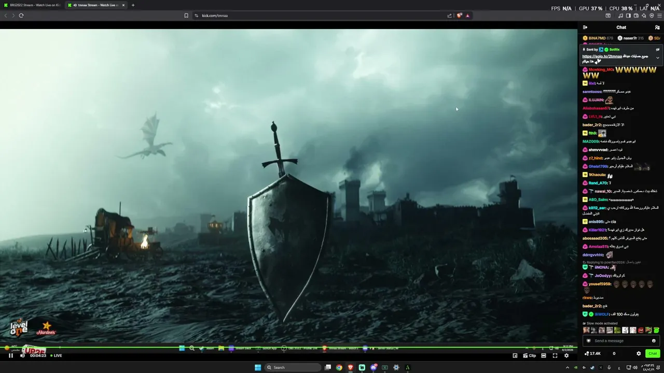The width and height of the screenshot is (664, 373).
Task: Open picture-in-picture mode in player
Action: (515, 355)
